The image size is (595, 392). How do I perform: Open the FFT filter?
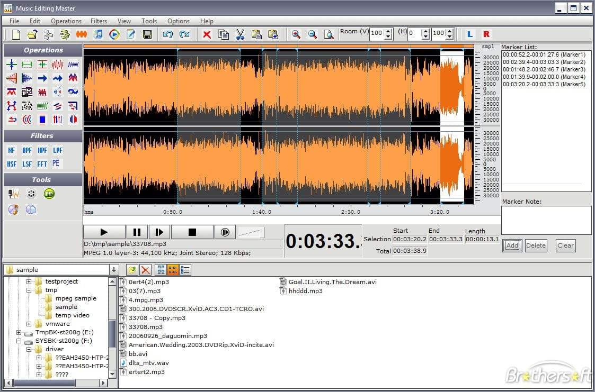(x=42, y=164)
